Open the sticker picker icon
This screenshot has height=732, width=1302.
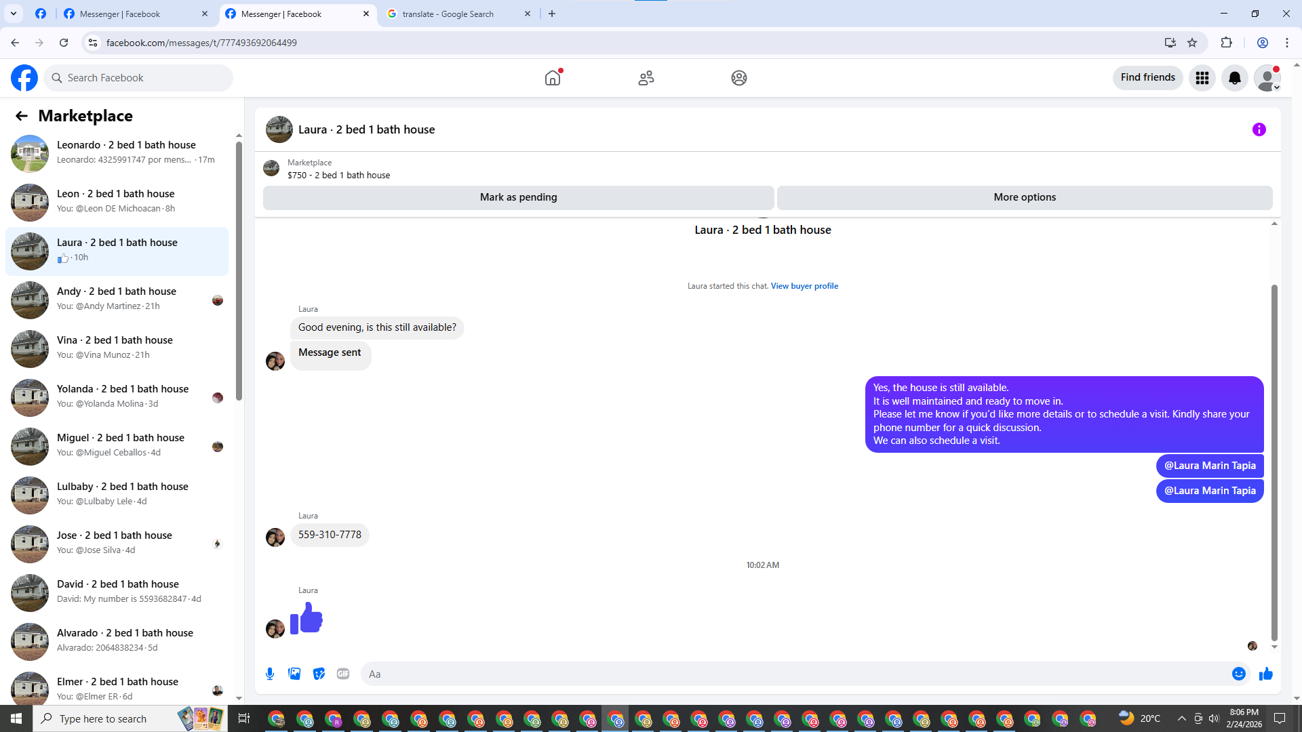coord(319,674)
